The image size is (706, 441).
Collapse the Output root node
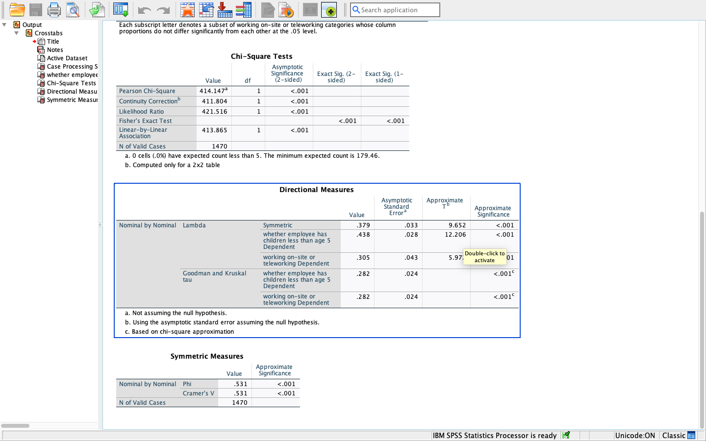coord(4,24)
